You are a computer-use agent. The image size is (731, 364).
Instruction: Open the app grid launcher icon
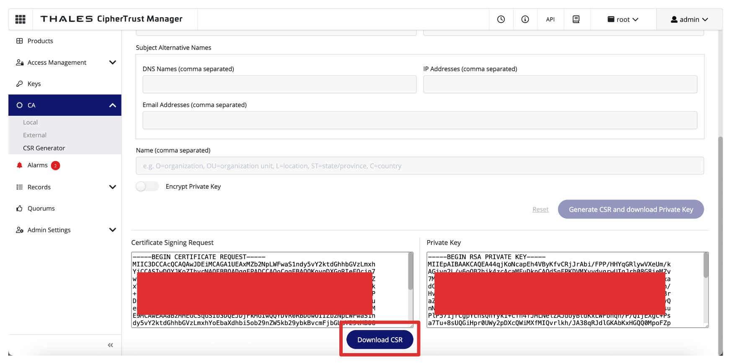tap(20, 19)
